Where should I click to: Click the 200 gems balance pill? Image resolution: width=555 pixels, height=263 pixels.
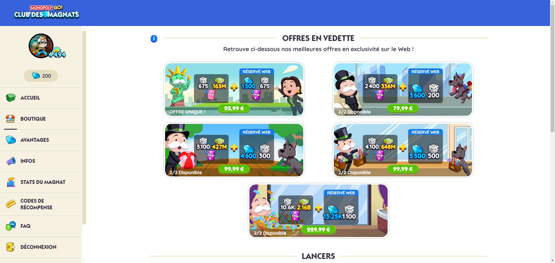(x=41, y=76)
